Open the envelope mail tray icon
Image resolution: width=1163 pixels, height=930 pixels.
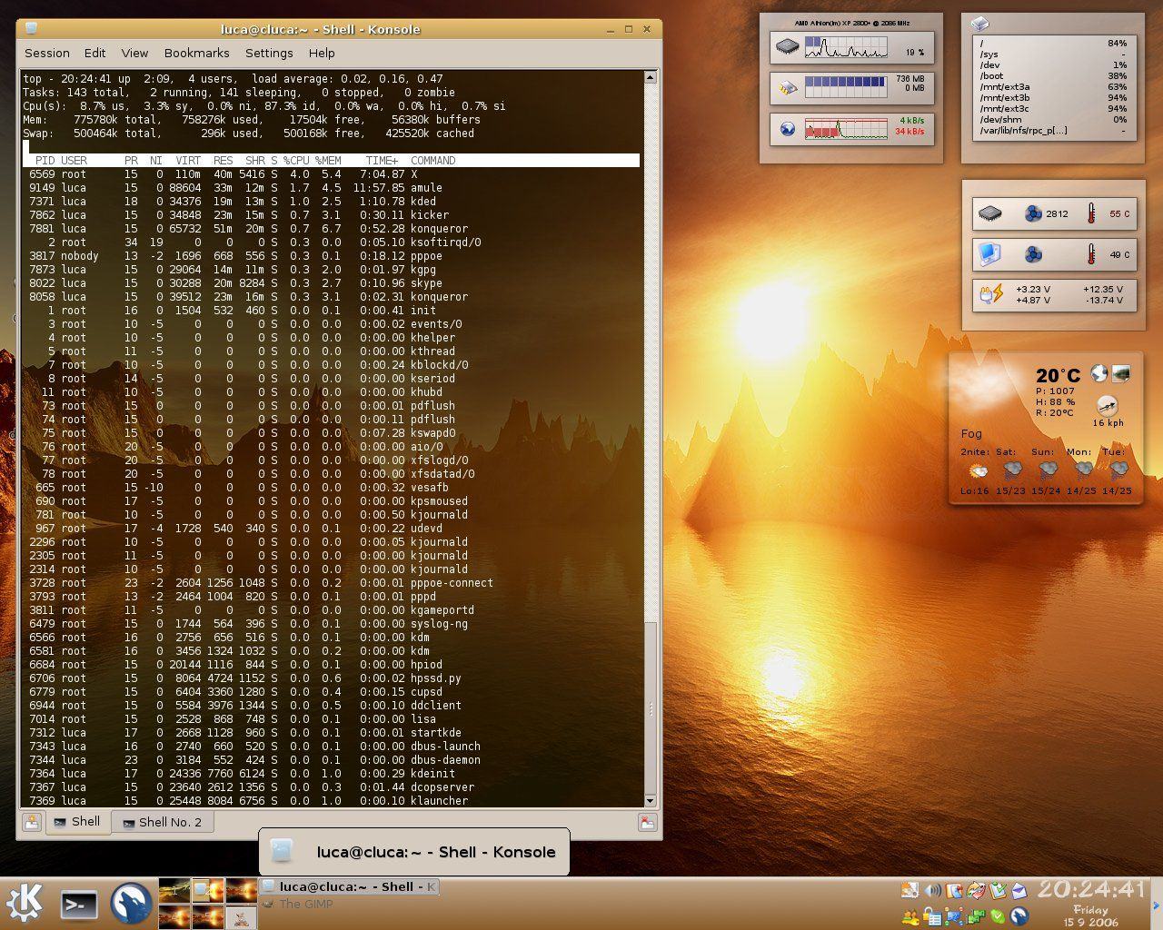point(1019,891)
